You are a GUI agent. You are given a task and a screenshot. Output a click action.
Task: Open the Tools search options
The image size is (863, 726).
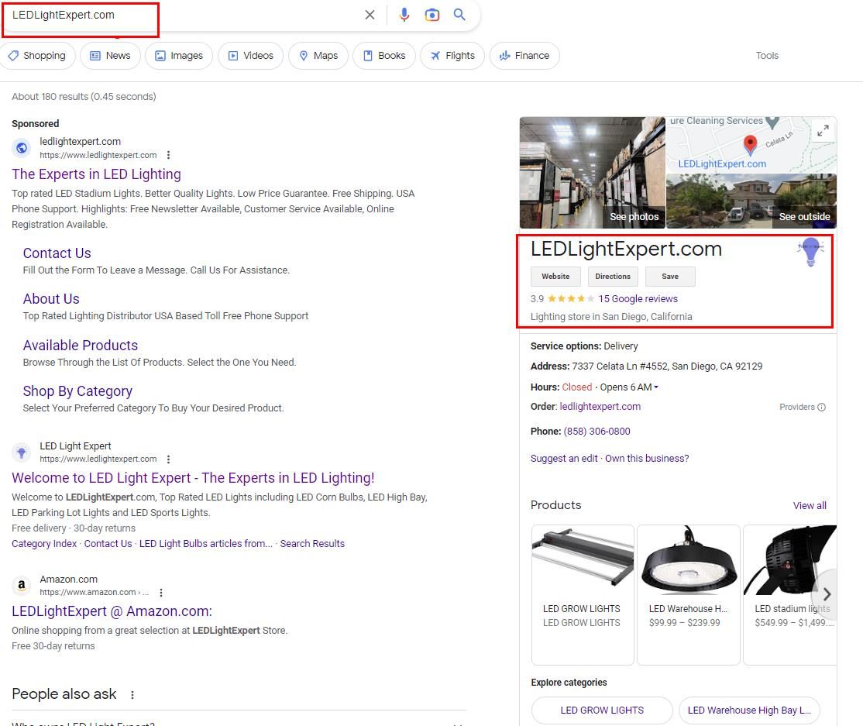tap(767, 56)
